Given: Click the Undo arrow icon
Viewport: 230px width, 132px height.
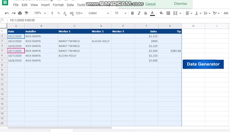Looking at the screenshot, I should tap(7, 13).
